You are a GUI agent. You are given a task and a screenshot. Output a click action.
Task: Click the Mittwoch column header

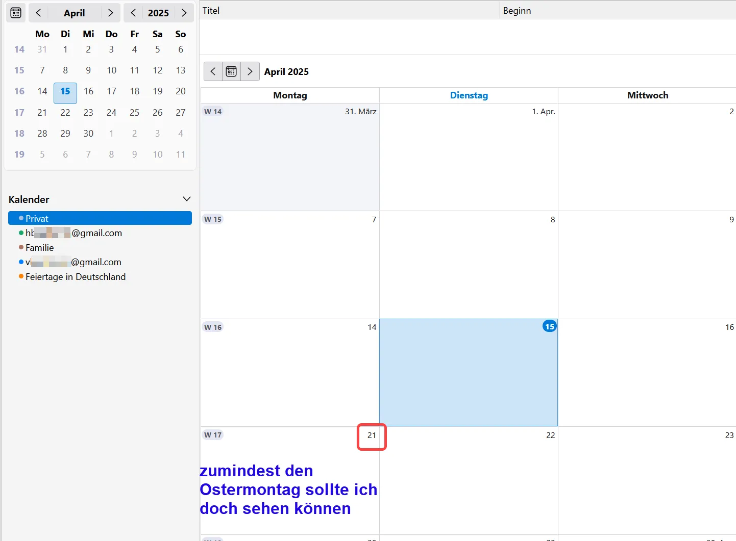pyautogui.click(x=647, y=95)
